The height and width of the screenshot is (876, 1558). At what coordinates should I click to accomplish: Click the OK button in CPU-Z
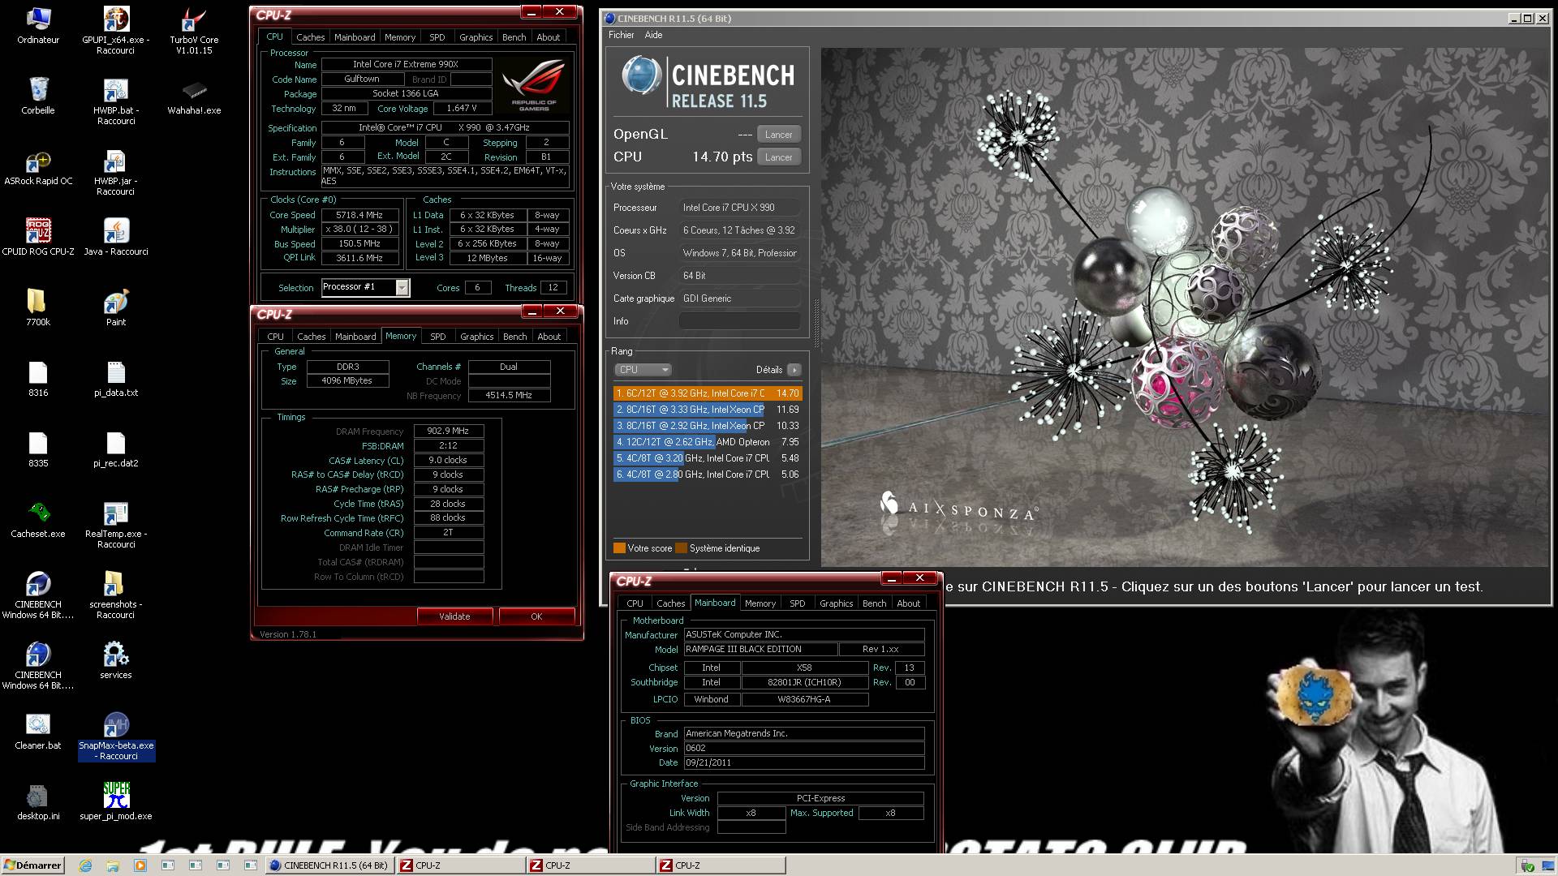coord(536,616)
